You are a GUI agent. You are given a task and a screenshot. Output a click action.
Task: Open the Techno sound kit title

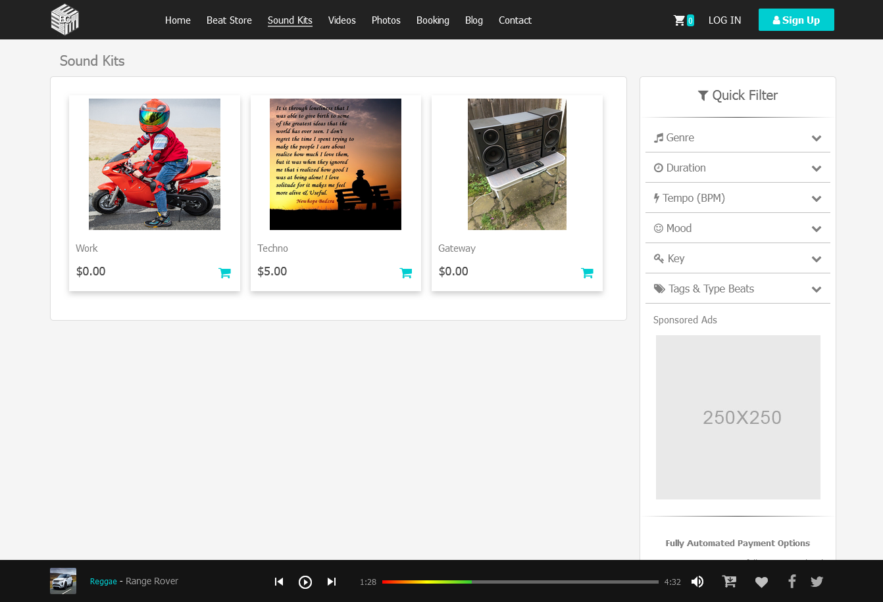tap(273, 248)
